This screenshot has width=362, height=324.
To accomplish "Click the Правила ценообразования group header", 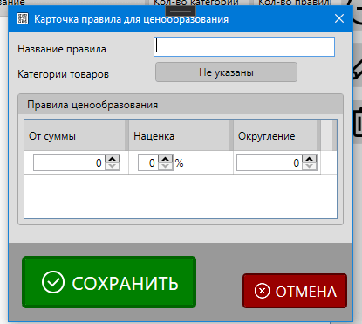I will [181, 105].
